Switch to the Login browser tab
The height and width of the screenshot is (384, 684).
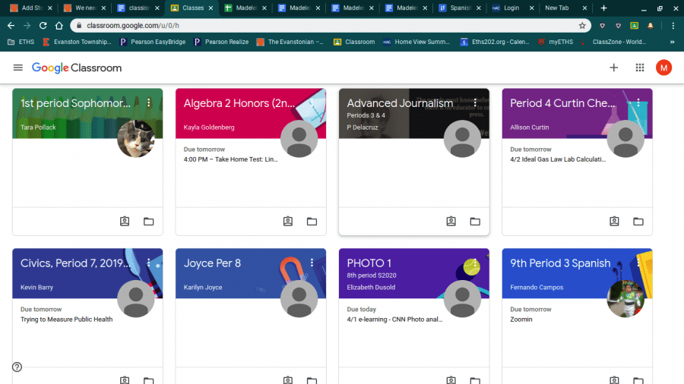pyautogui.click(x=512, y=8)
